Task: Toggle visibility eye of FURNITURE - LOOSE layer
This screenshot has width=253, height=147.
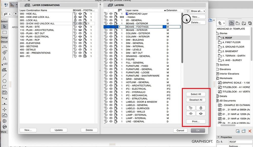Action: (x=111, y=72)
